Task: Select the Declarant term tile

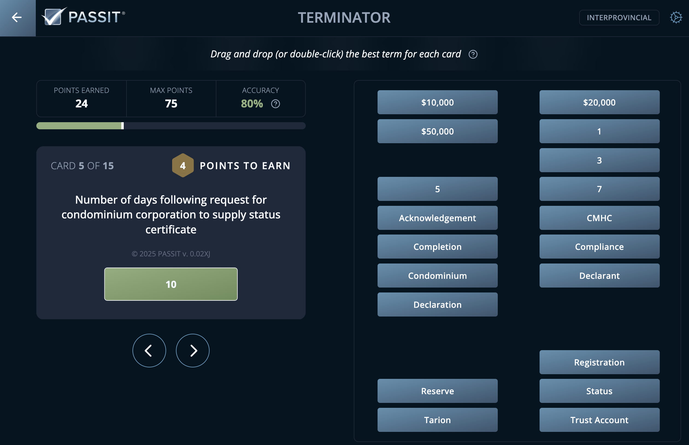Action: [x=599, y=275]
